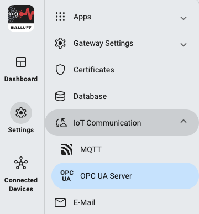This screenshot has width=199, height=214.
Task: Click the Connected Devices label
Action: 21,185
